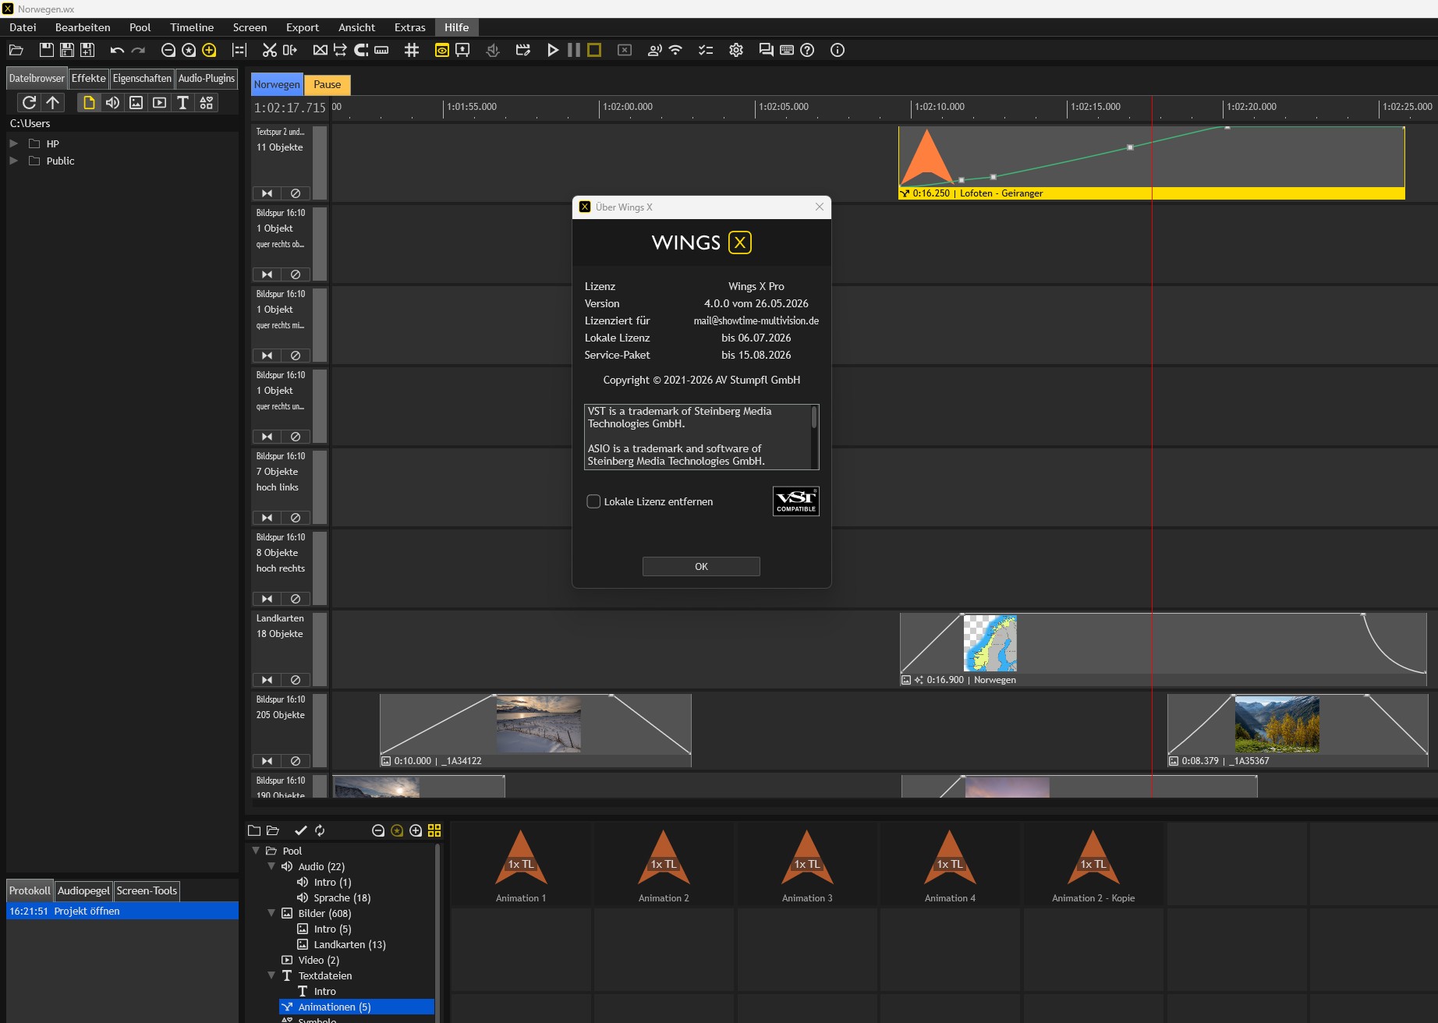This screenshot has height=1023, width=1438.
Task: Collapse the Bilder (608) node
Action: (271, 913)
